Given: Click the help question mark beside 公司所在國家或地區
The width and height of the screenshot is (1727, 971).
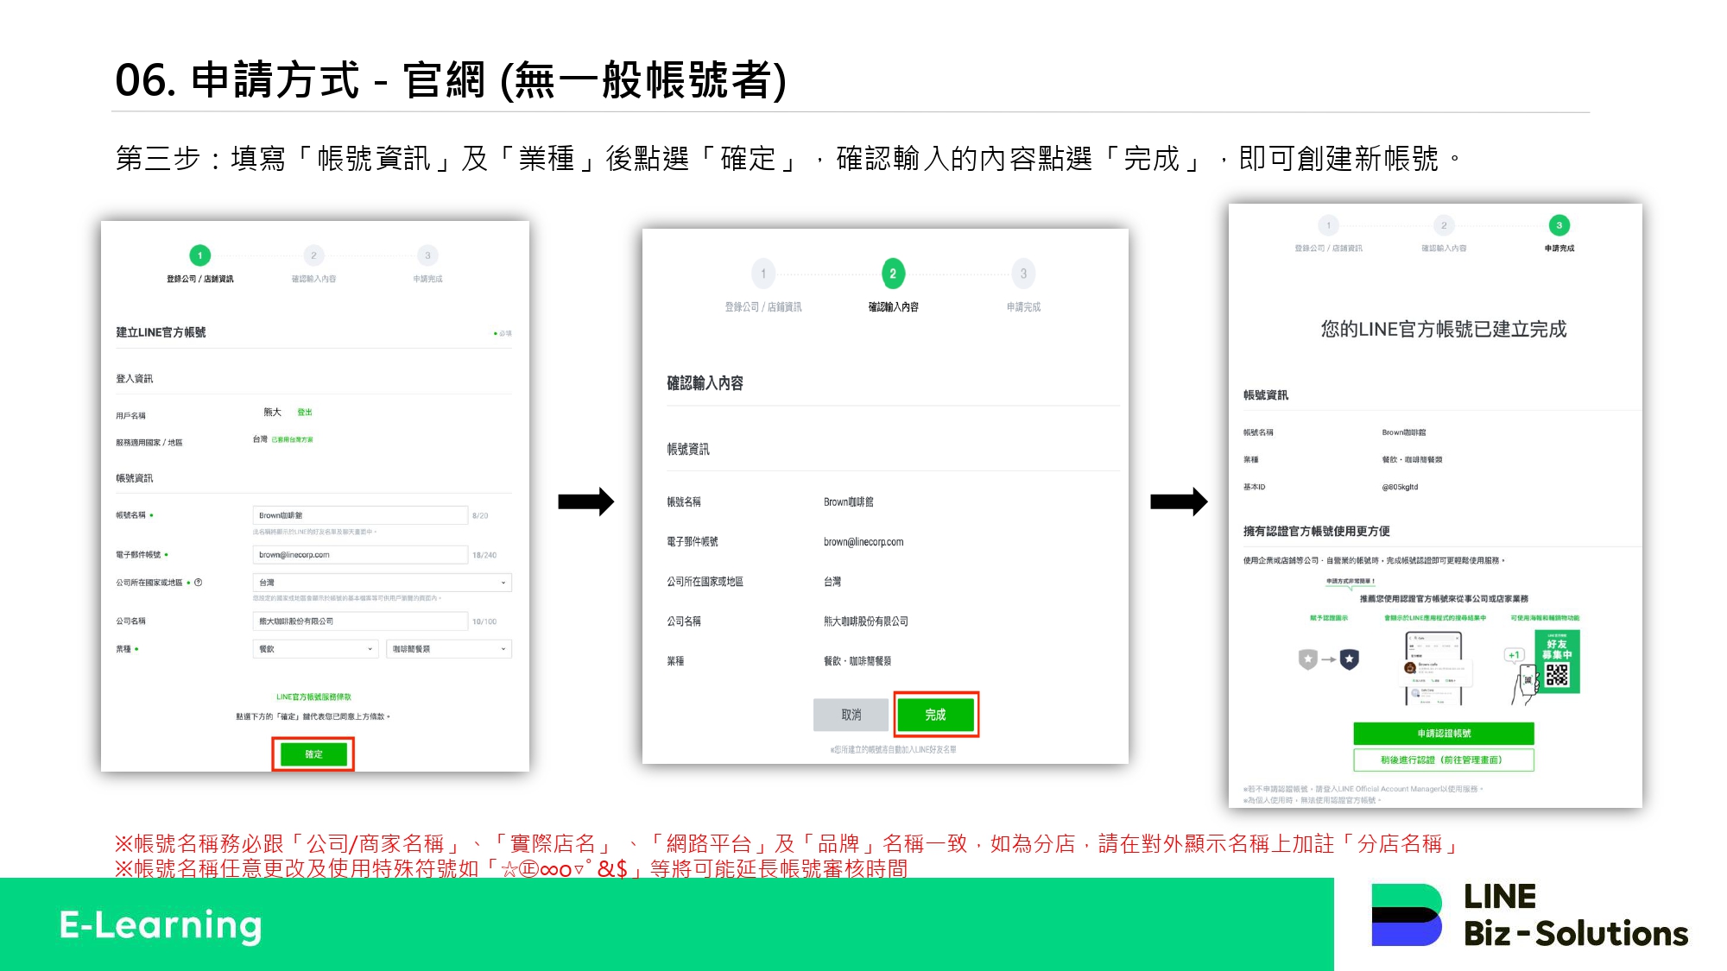Looking at the screenshot, I should (199, 583).
